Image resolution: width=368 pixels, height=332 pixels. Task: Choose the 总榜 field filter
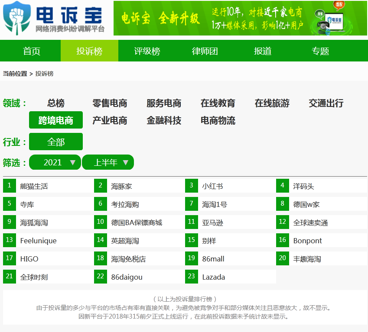[x=56, y=103]
